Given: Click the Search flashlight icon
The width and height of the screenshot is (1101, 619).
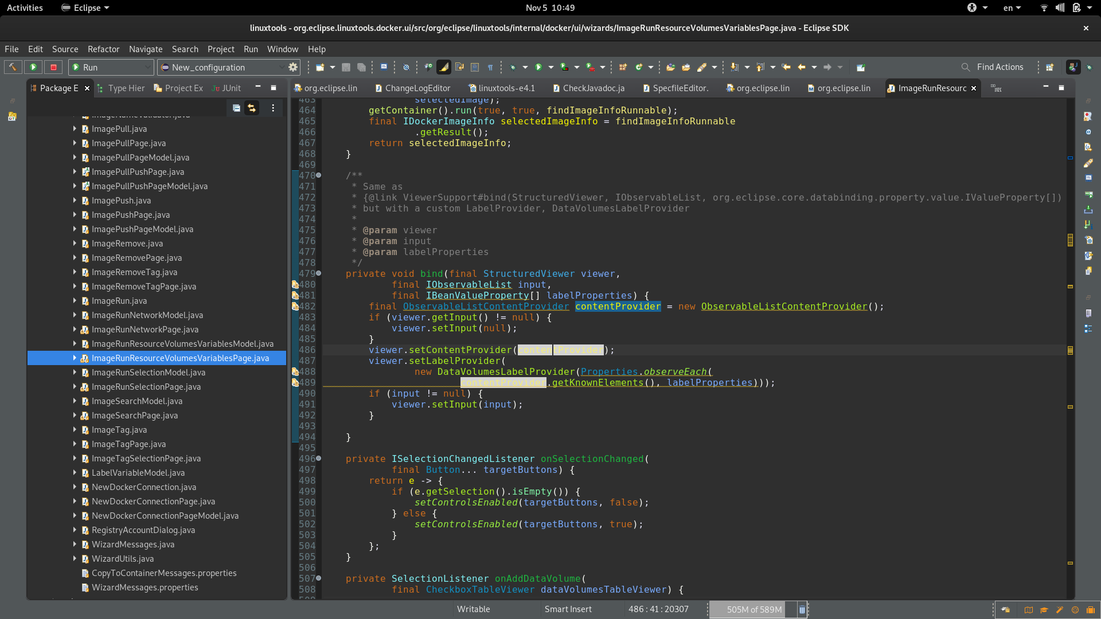Looking at the screenshot, I should point(701,67).
